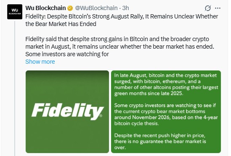
Task: Open the 3h timestamp permalink
Action: [x=125, y=8]
